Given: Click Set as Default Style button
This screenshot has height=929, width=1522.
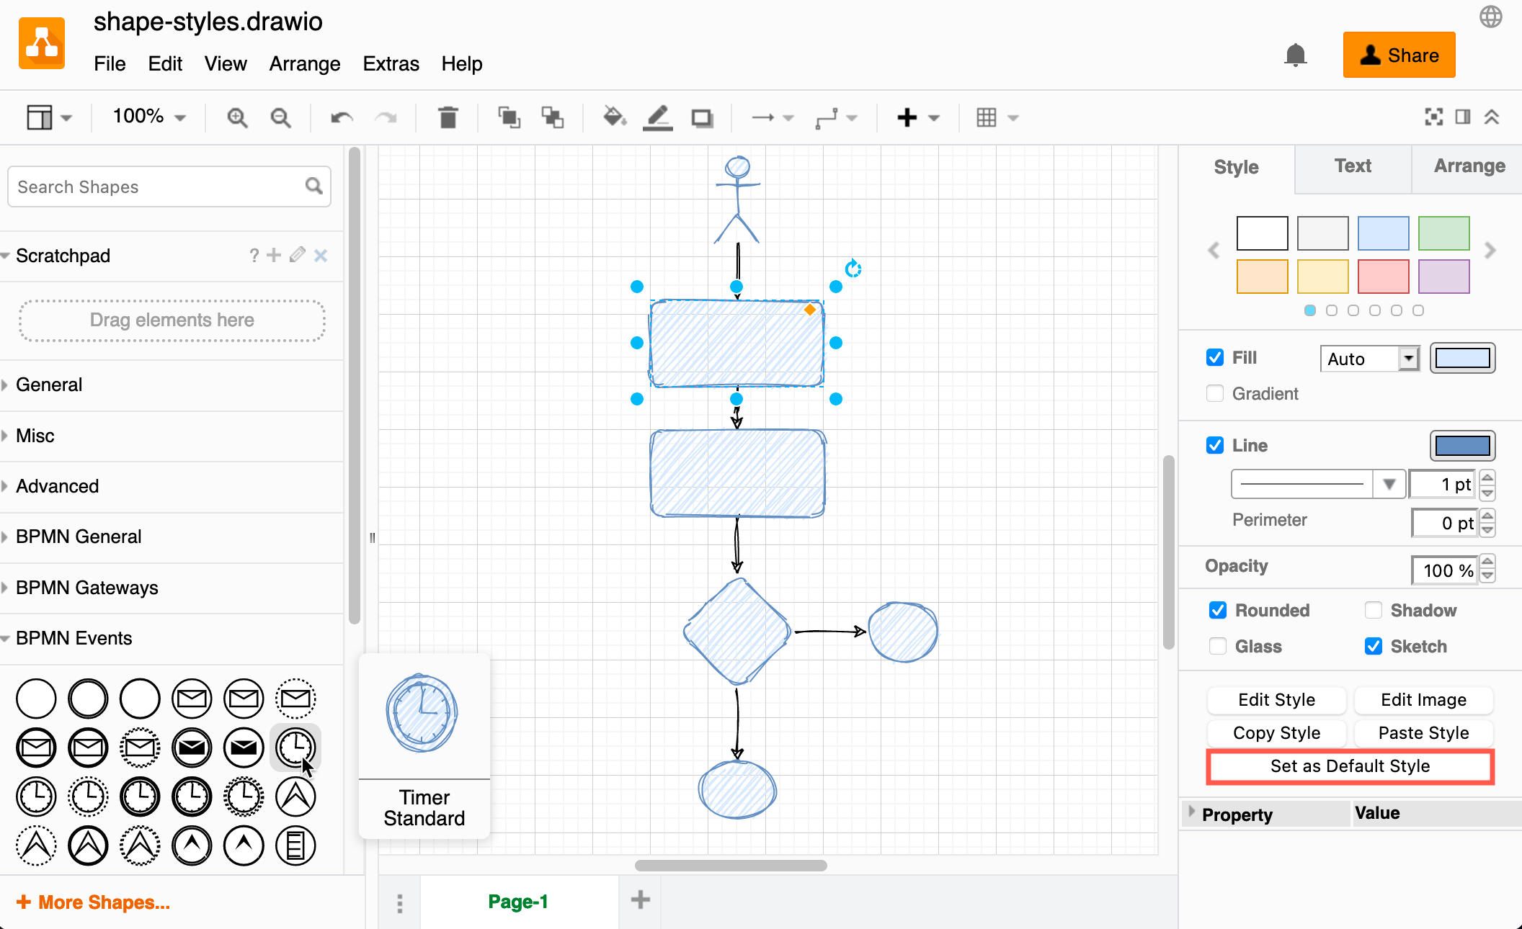Looking at the screenshot, I should point(1350,766).
